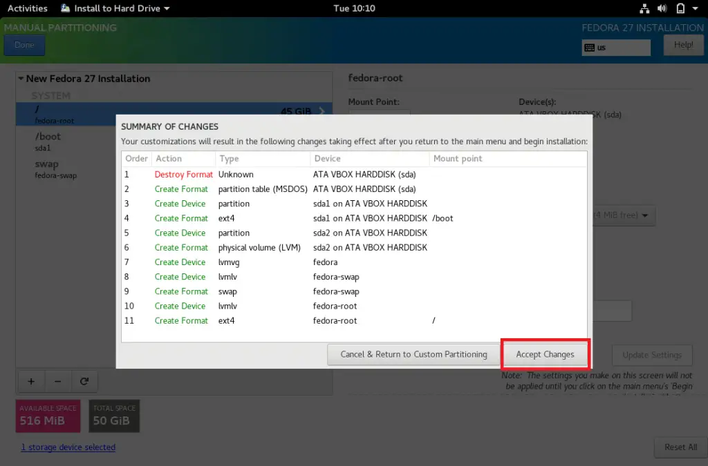Select row 9 Create Format swap

click(354, 291)
